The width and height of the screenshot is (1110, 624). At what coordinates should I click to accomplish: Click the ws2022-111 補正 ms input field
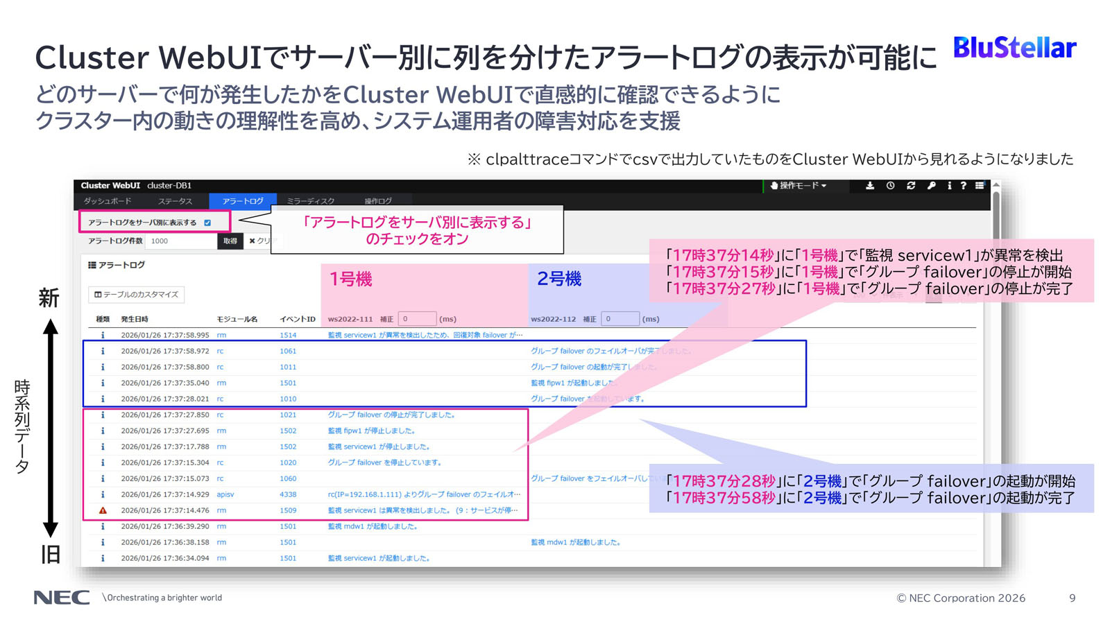[417, 319]
